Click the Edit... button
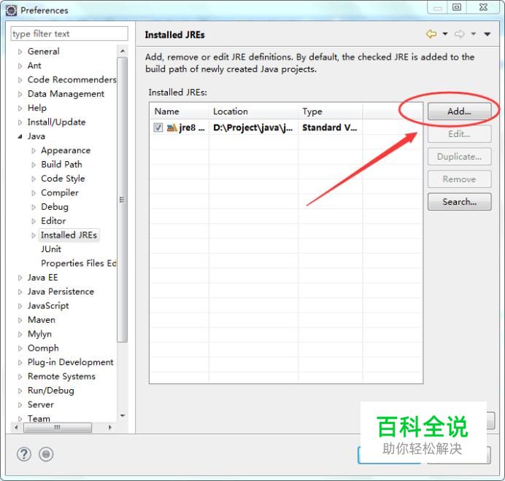The width and height of the screenshot is (505, 481). [x=459, y=134]
